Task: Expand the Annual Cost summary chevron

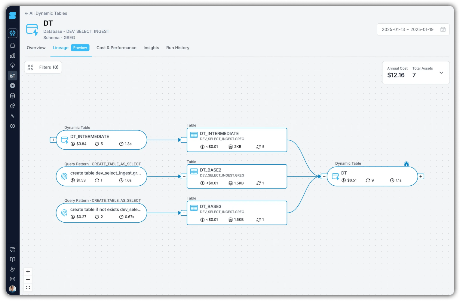Action: click(441, 73)
